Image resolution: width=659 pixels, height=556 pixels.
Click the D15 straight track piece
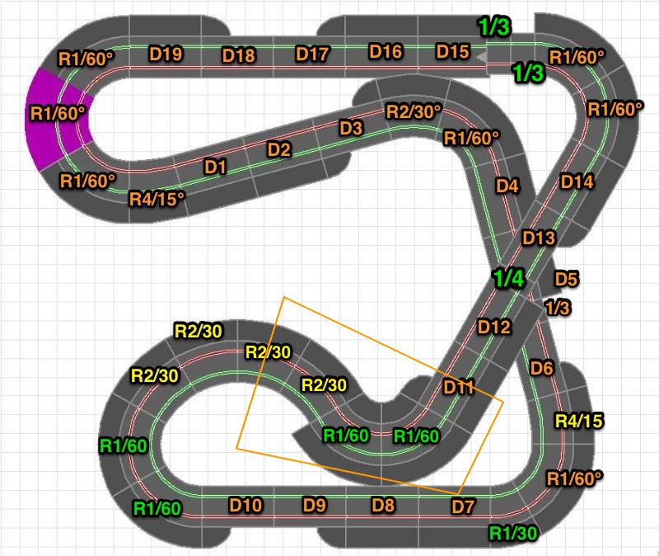[452, 51]
